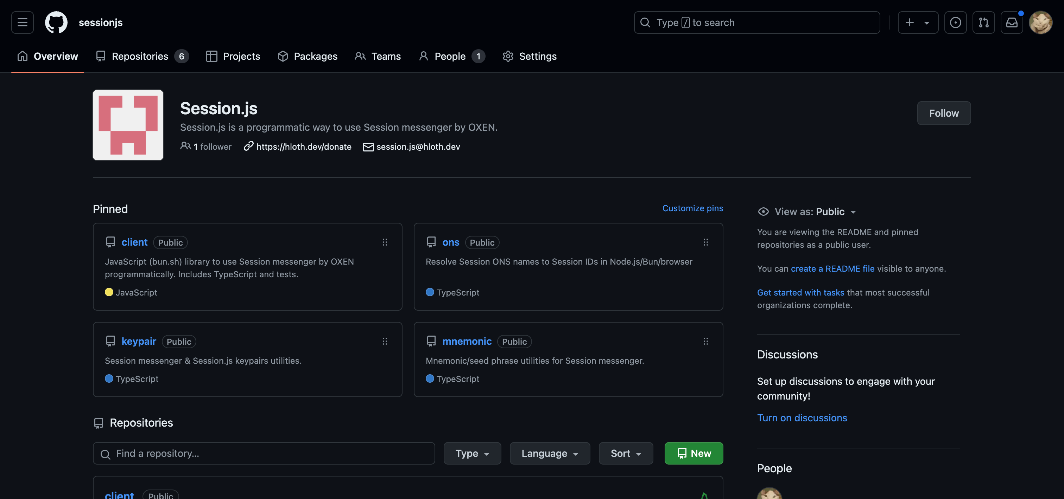
Task: Switch to the Packages tab
Action: (x=307, y=56)
